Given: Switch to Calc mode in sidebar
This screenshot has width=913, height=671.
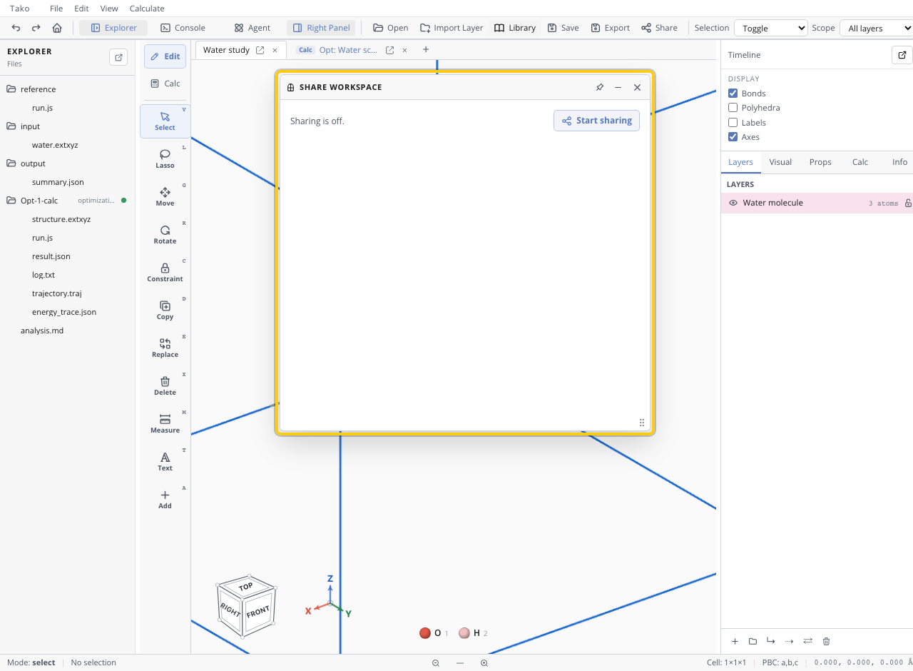Looking at the screenshot, I should [x=165, y=84].
